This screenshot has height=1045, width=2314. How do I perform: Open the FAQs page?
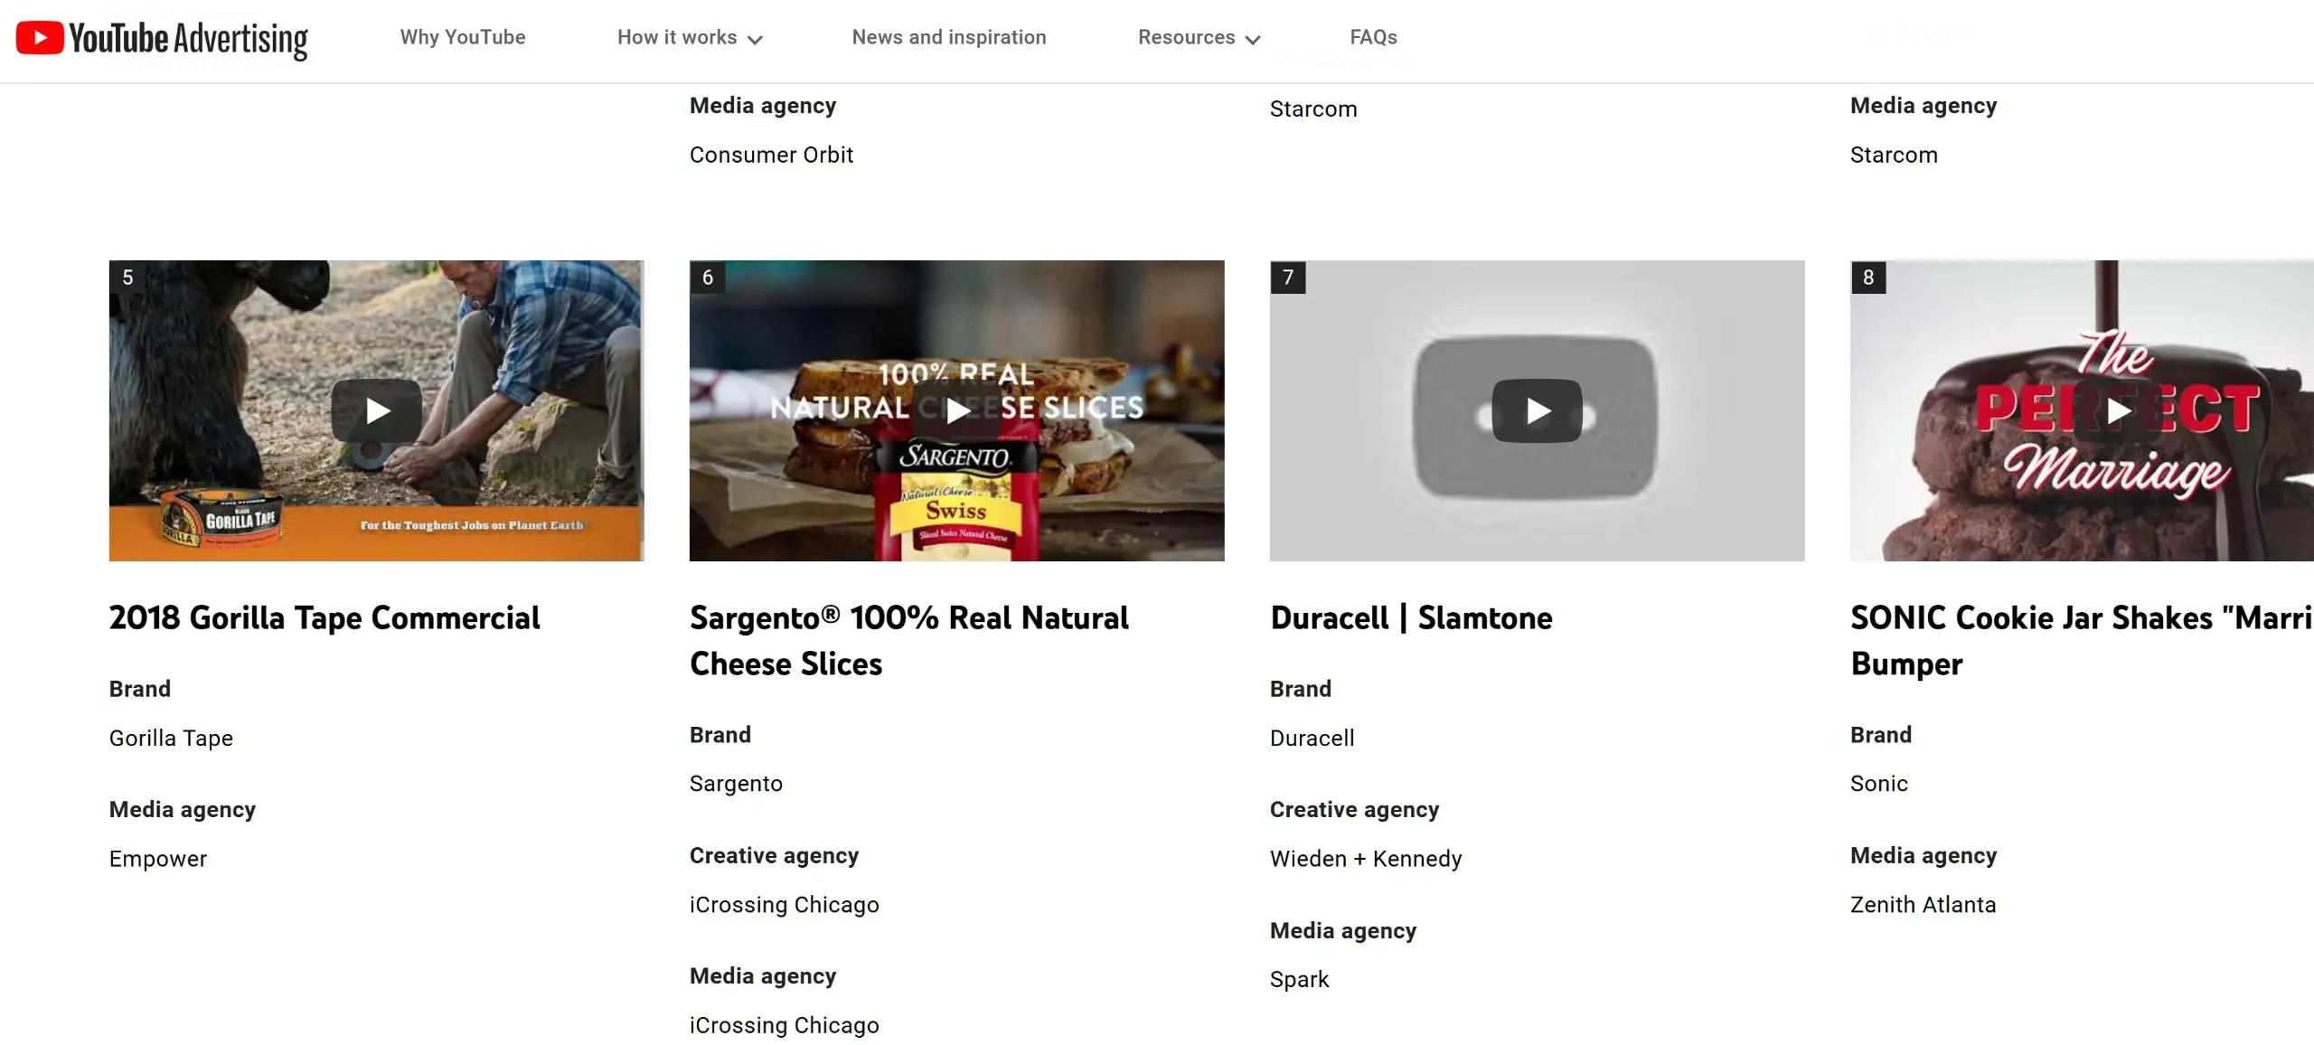click(x=1373, y=37)
